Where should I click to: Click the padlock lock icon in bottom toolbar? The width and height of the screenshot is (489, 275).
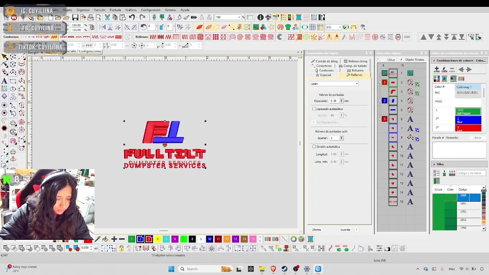[121, 248]
